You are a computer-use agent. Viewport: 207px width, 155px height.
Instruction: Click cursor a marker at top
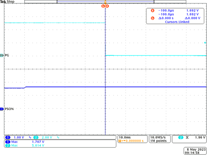(x=107, y=6)
